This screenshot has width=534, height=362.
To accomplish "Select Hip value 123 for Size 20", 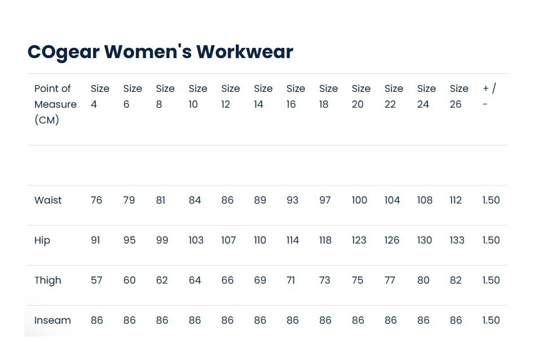I will [359, 240].
